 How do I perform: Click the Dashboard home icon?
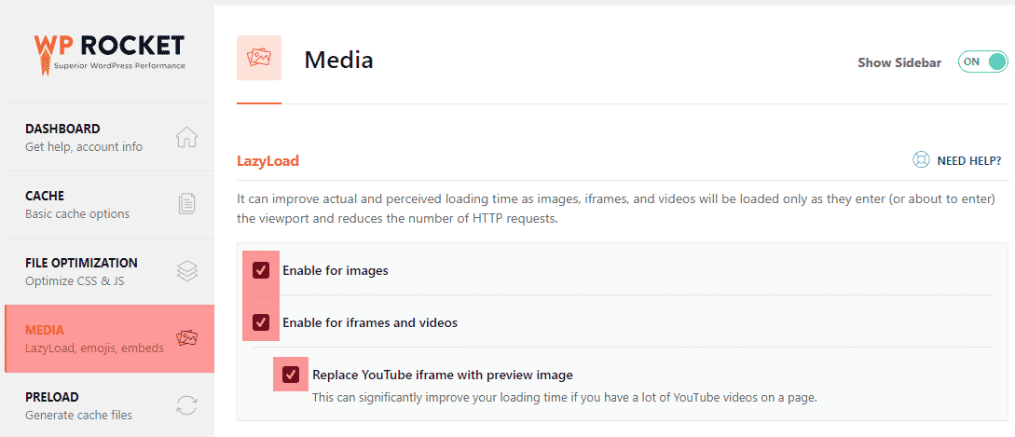187,137
